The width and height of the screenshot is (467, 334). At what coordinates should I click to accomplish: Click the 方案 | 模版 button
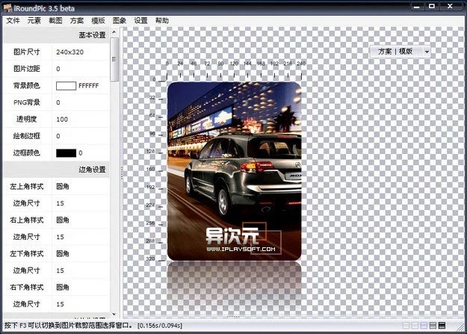(x=396, y=52)
